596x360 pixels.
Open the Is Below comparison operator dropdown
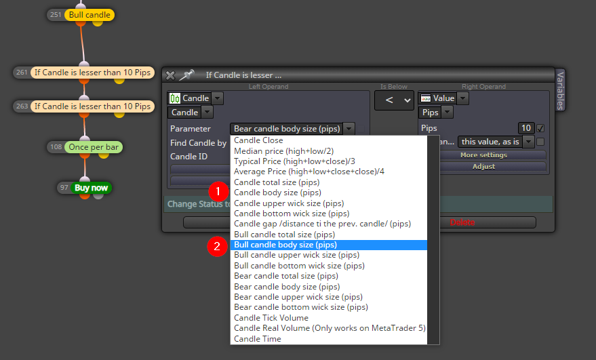[394, 100]
